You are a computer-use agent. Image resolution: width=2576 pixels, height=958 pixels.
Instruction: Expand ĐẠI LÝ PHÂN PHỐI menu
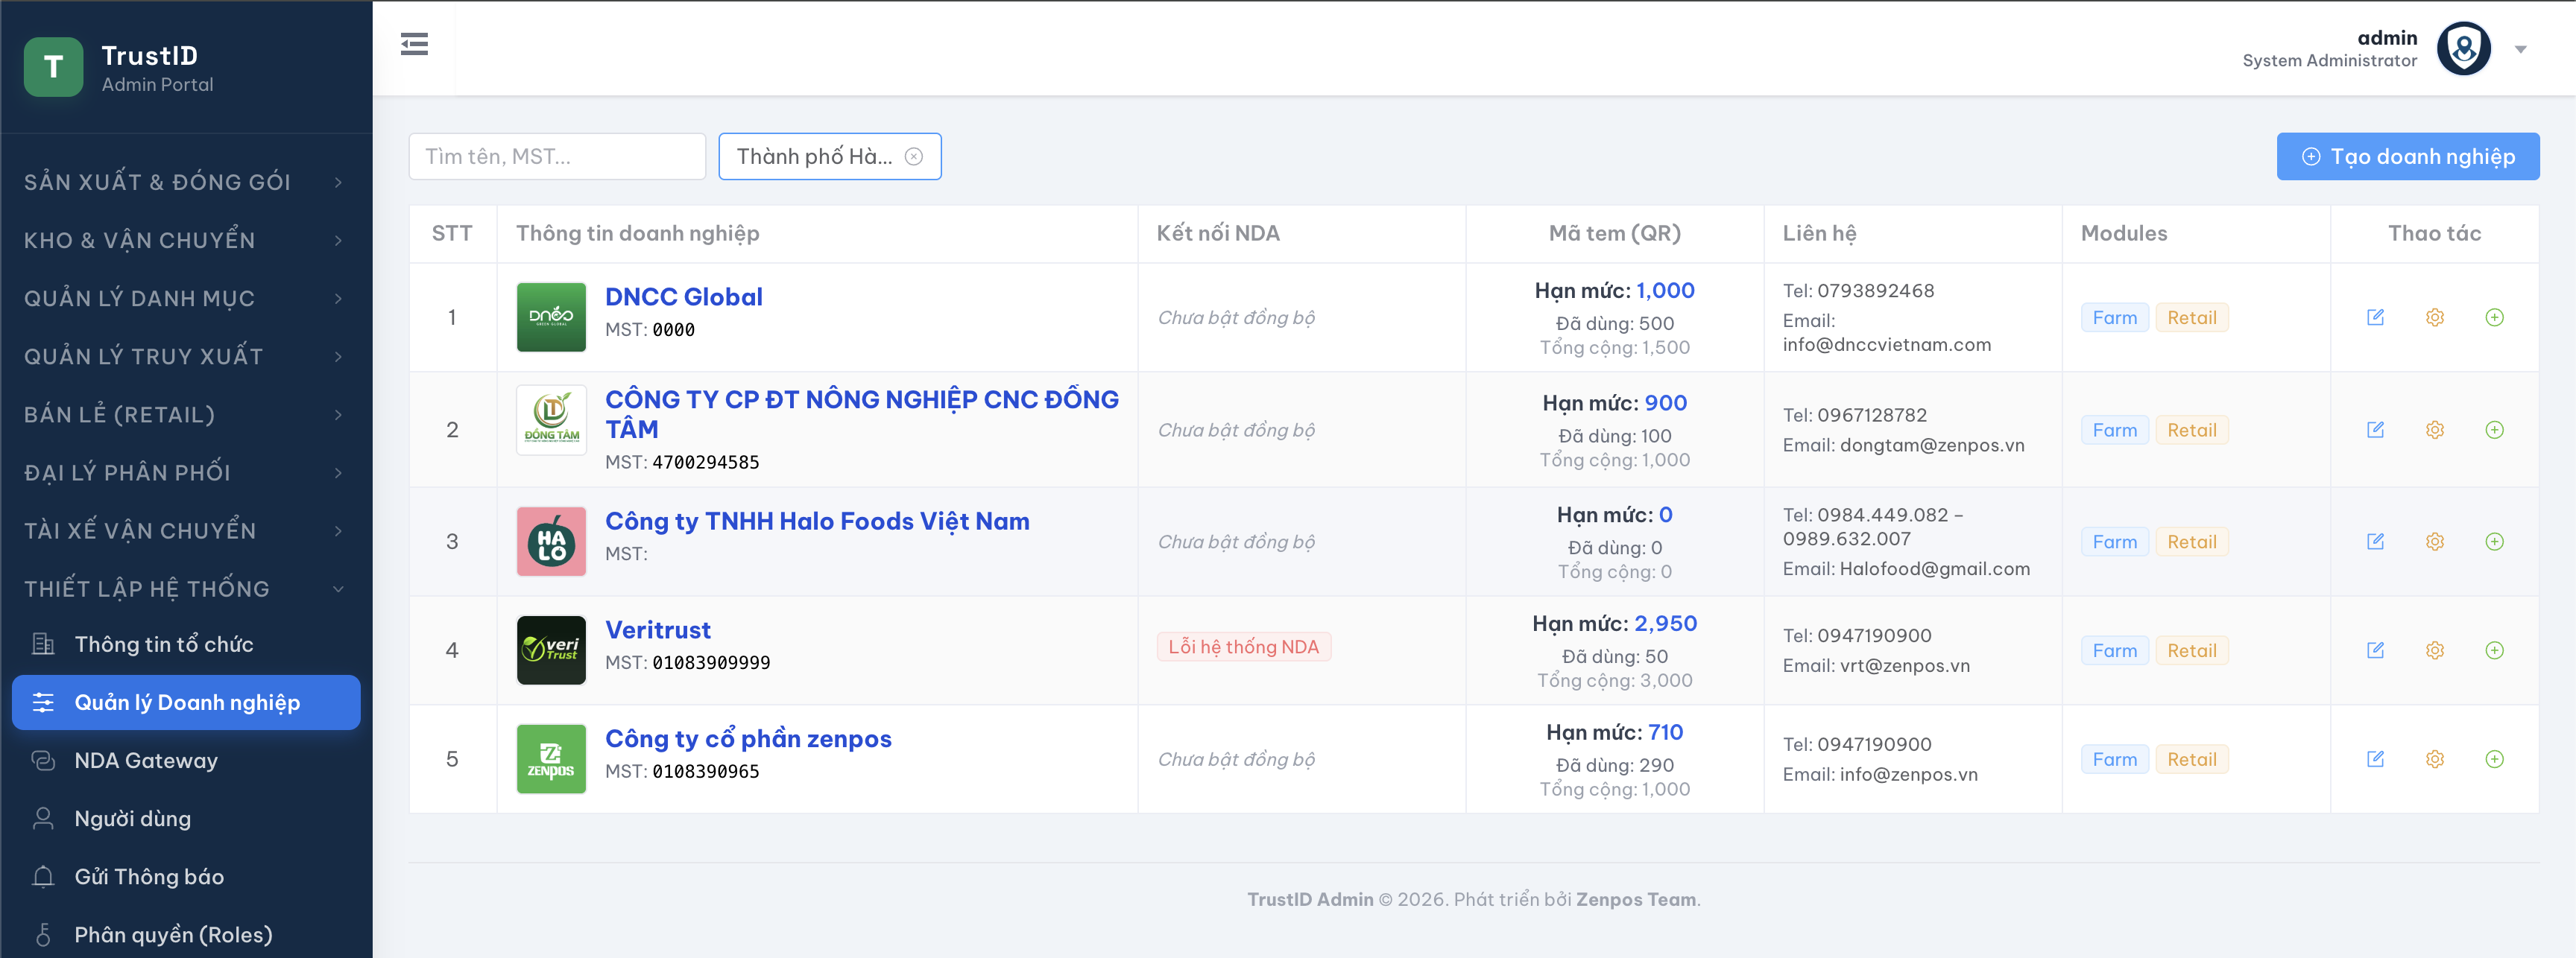click(186, 472)
